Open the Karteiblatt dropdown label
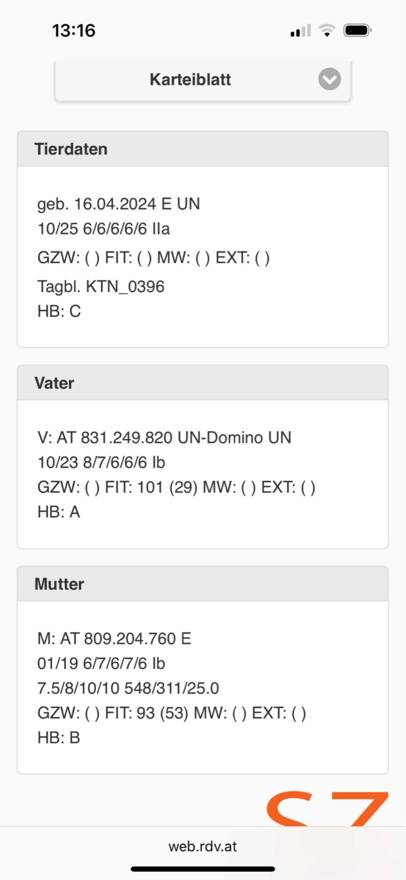The height and width of the screenshot is (880, 406). point(190,80)
